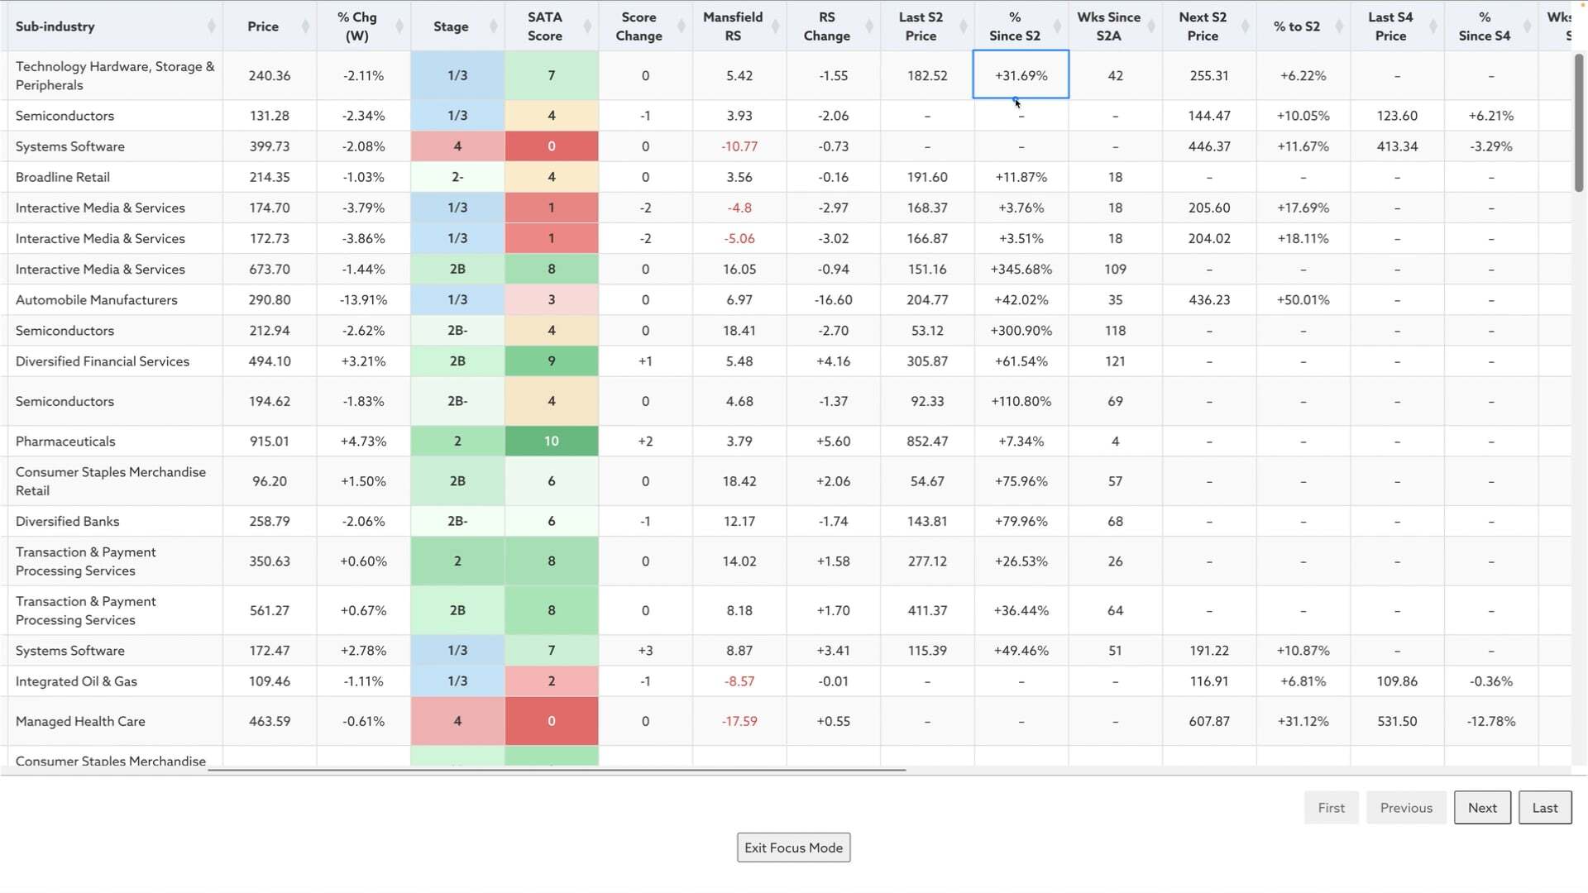
Task: Click the Last S2 Price sort arrows
Action: (x=964, y=26)
